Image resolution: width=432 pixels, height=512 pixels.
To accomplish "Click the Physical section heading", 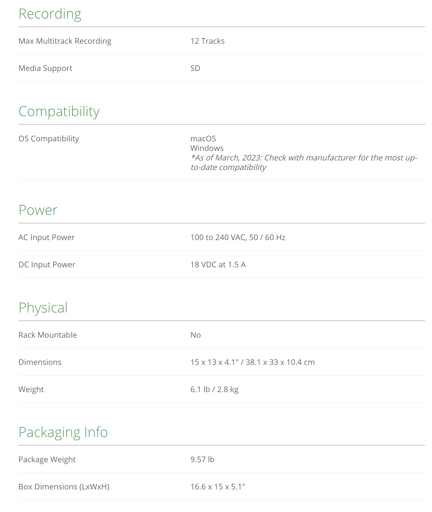I will point(43,308).
